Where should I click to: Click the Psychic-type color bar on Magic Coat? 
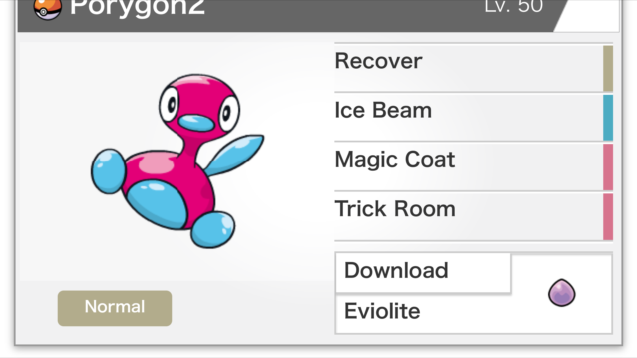click(608, 167)
